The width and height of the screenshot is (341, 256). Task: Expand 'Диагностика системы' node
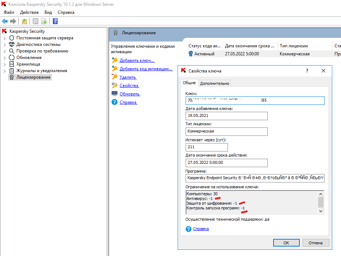tap(5, 45)
